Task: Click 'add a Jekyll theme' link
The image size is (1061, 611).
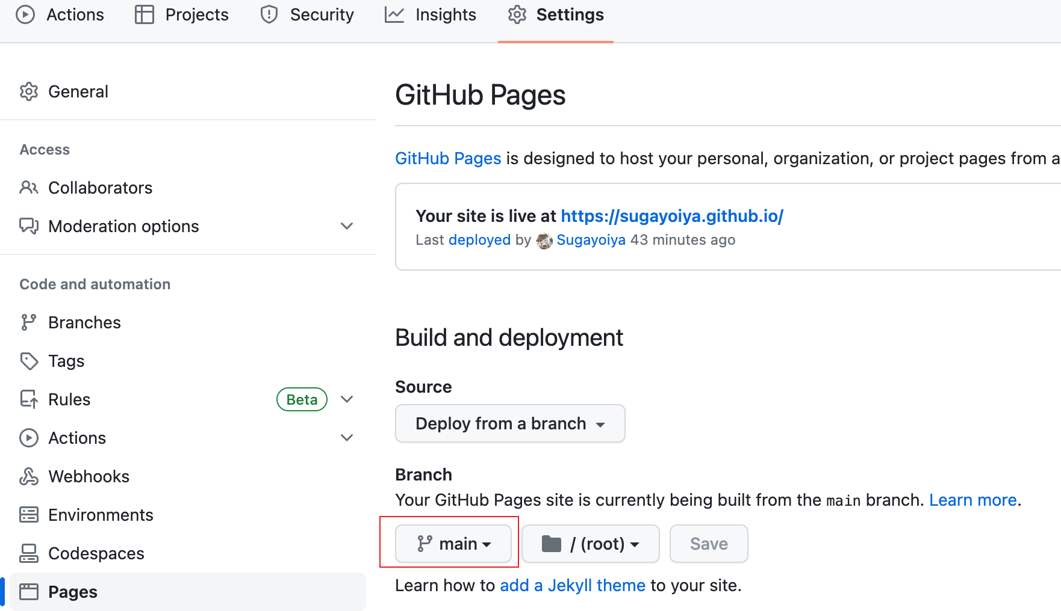Action: 573,586
